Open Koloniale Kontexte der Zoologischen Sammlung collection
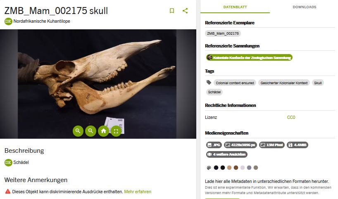338x199 pixels. 249,57
